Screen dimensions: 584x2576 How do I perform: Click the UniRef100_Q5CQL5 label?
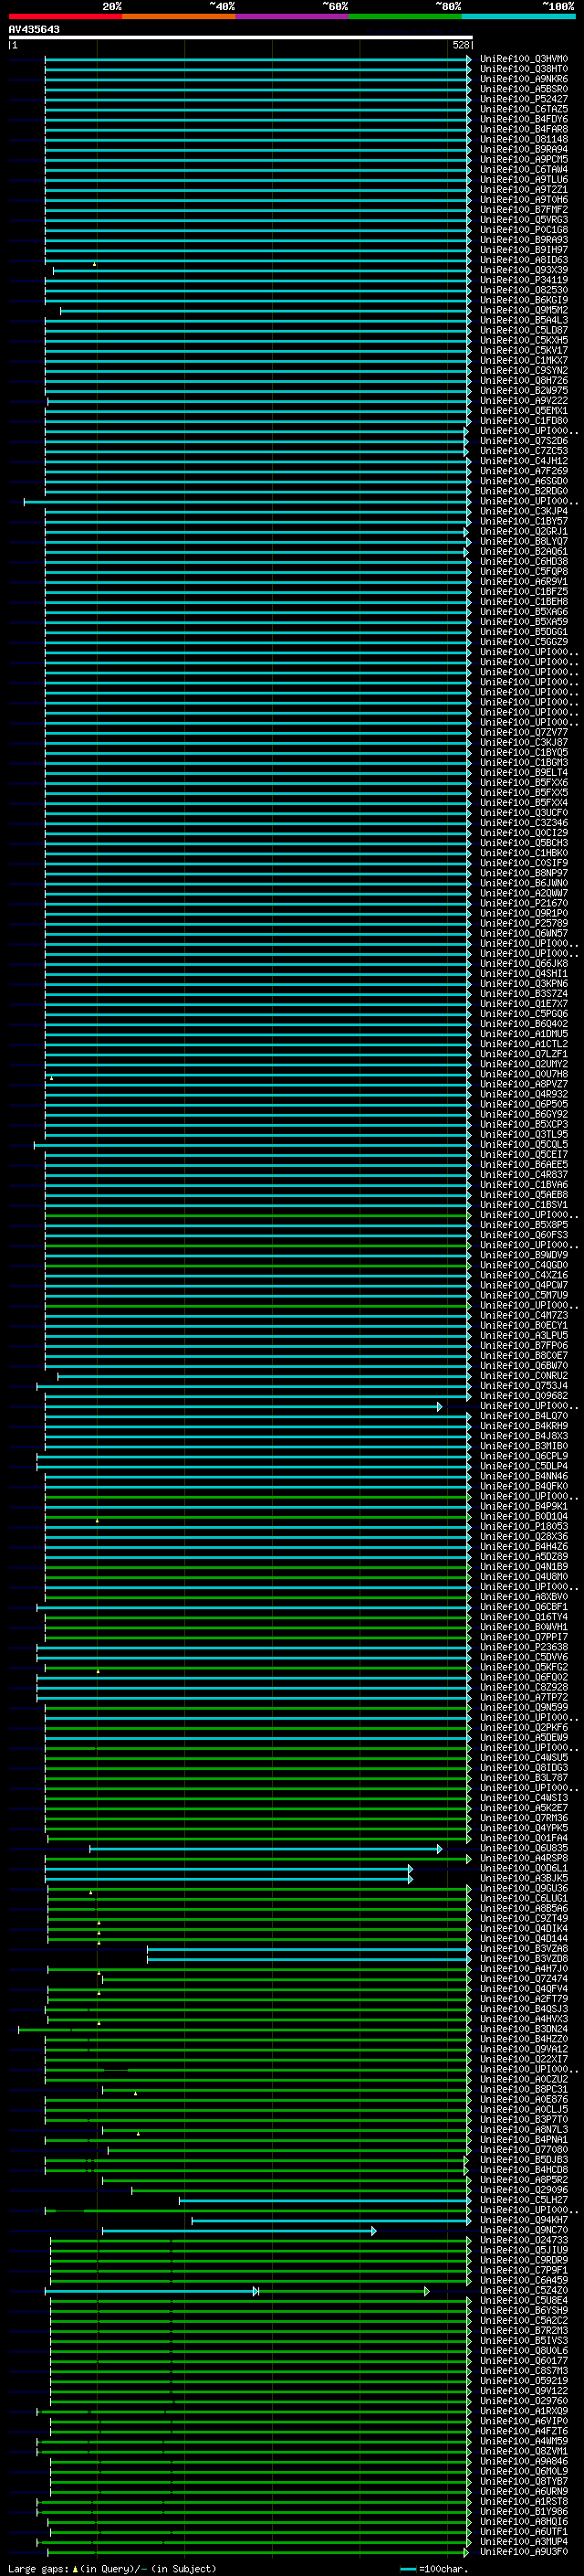tap(524, 1144)
